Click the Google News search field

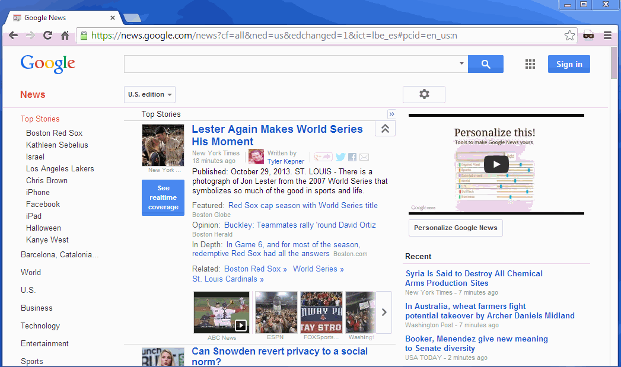pos(291,64)
